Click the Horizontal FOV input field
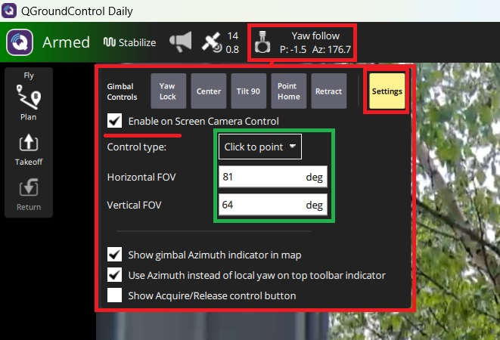The image size is (500, 340). click(x=261, y=178)
